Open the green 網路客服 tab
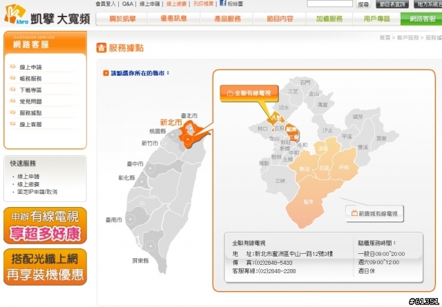442x307 pixels. [x=421, y=19]
